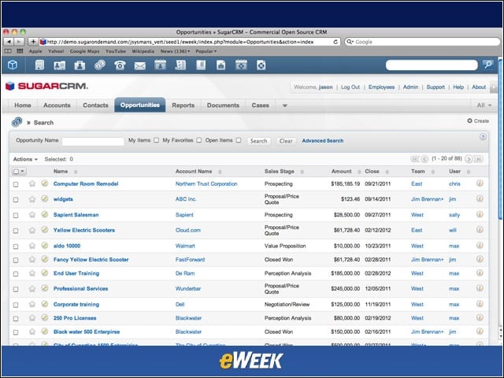The width and height of the screenshot is (504, 378).
Task: Switch to the Documents tab
Action: [223, 105]
